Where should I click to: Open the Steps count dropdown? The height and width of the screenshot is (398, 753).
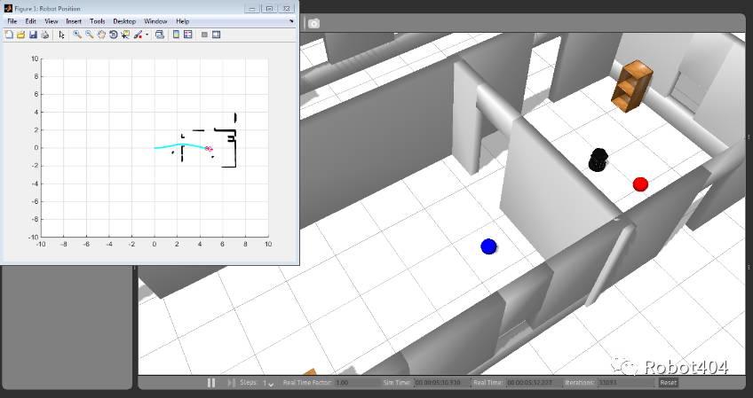coord(268,383)
